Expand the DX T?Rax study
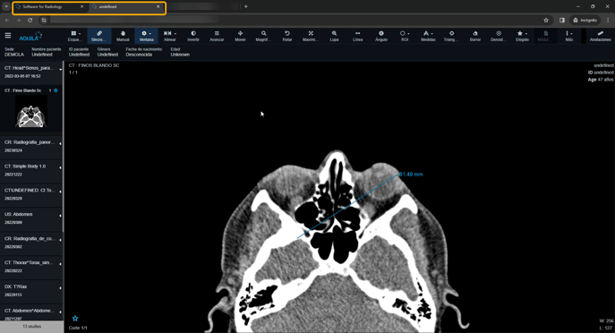The height and width of the screenshot is (333, 615). coord(60,287)
